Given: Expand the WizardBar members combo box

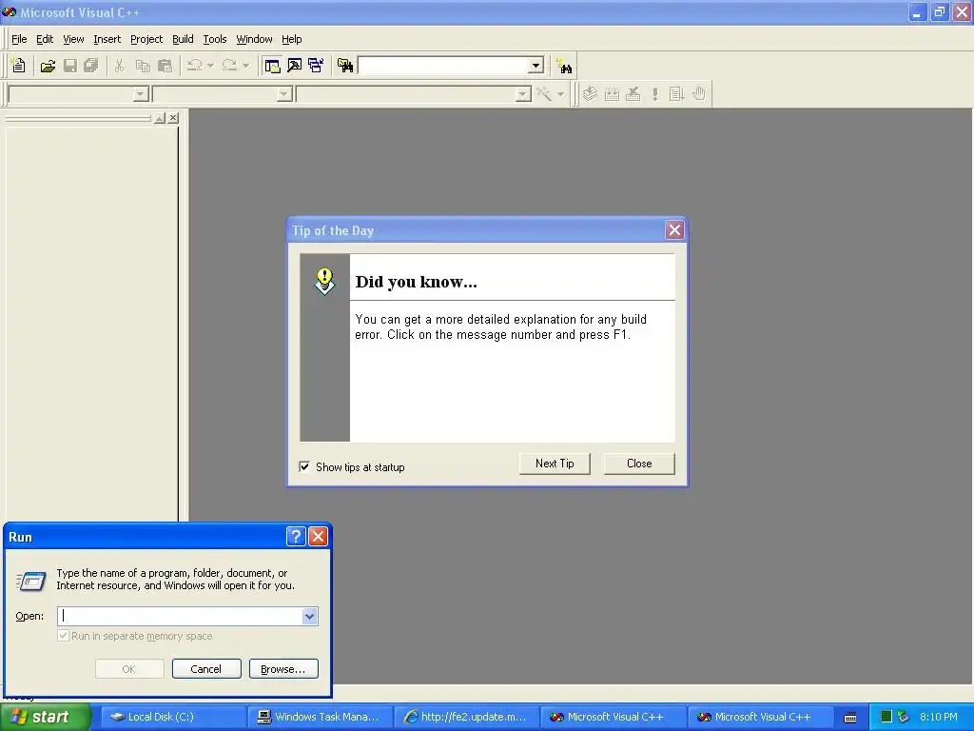Looking at the screenshot, I should tap(524, 94).
